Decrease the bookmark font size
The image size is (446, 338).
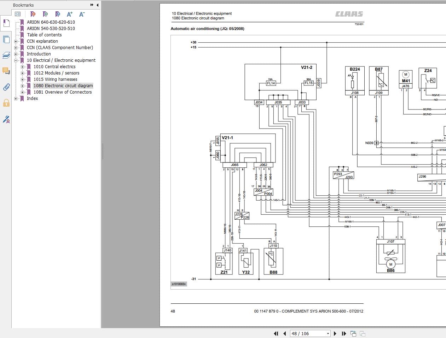[x=82, y=14]
